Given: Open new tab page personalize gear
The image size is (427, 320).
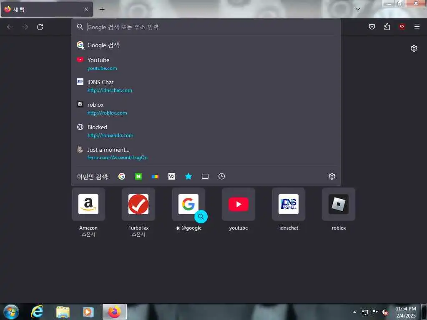Looking at the screenshot, I should pyautogui.click(x=414, y=48).
